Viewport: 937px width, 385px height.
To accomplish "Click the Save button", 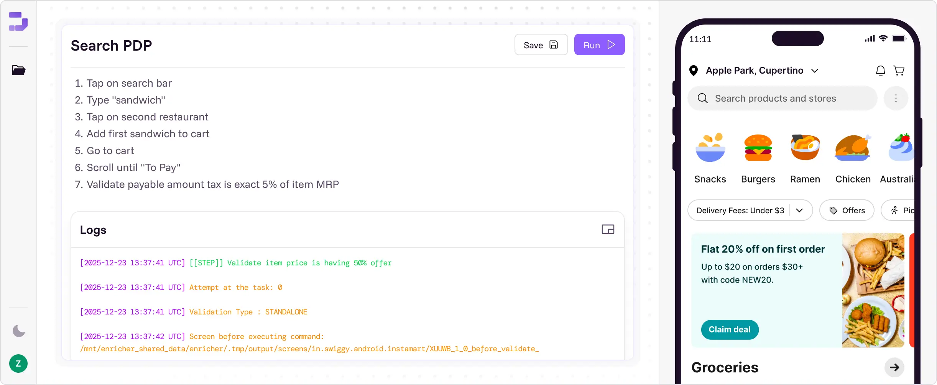I will (541, 45).
